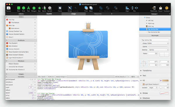Expand the Stroke section

141,93
